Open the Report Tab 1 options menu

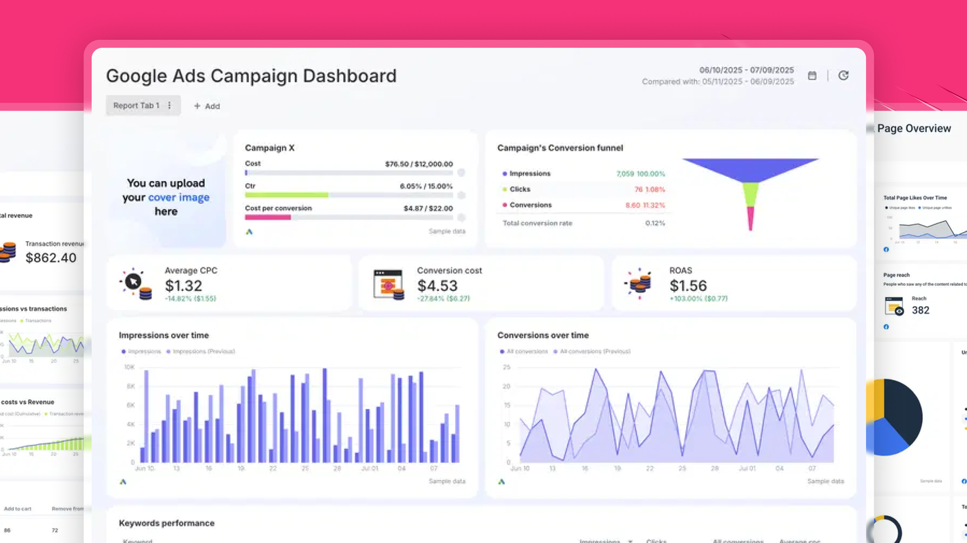169,105
